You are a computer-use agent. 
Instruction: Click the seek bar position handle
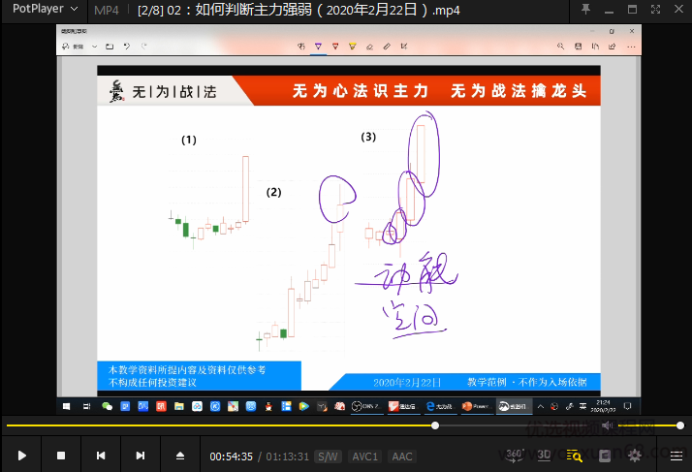(x=435, y=425)
